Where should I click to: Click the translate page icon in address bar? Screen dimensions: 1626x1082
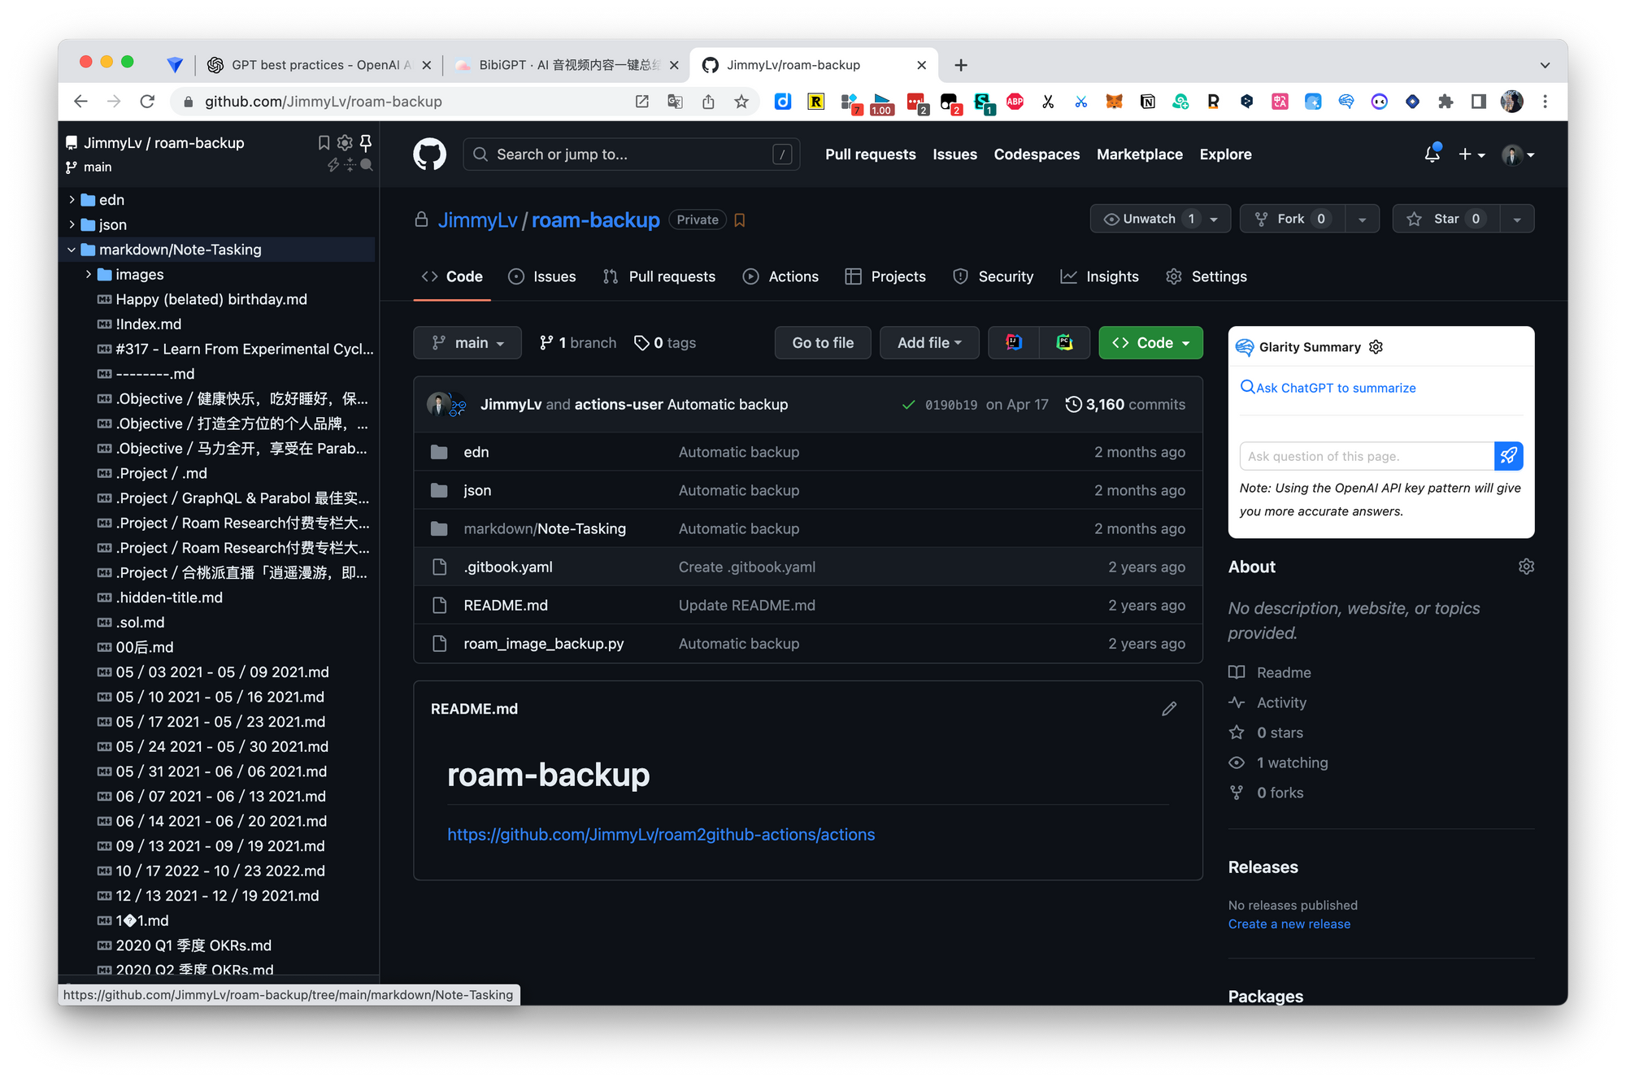(x=675, y=102)
